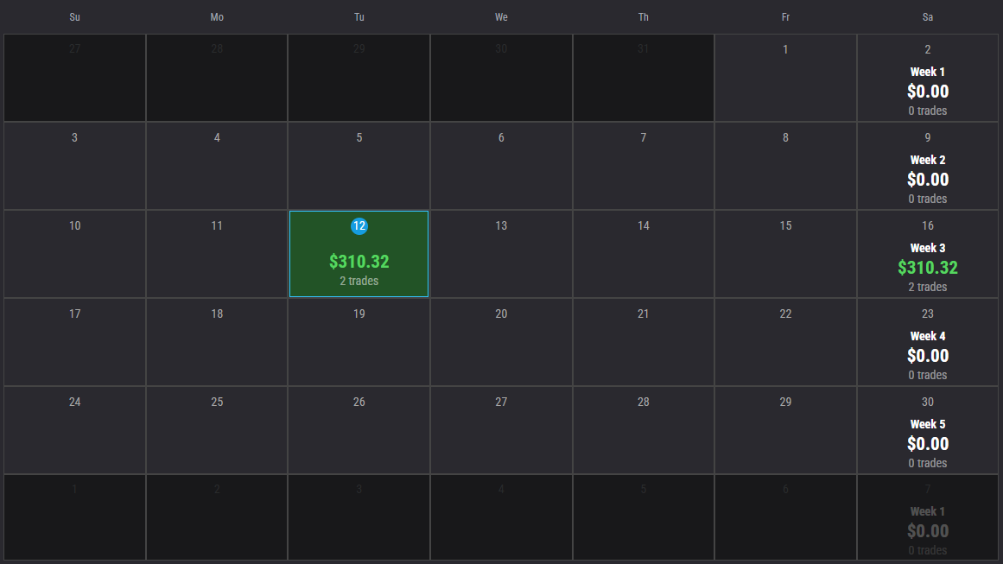
Task: Click the day 1 cell in week one
Action: tap(785, 77)
